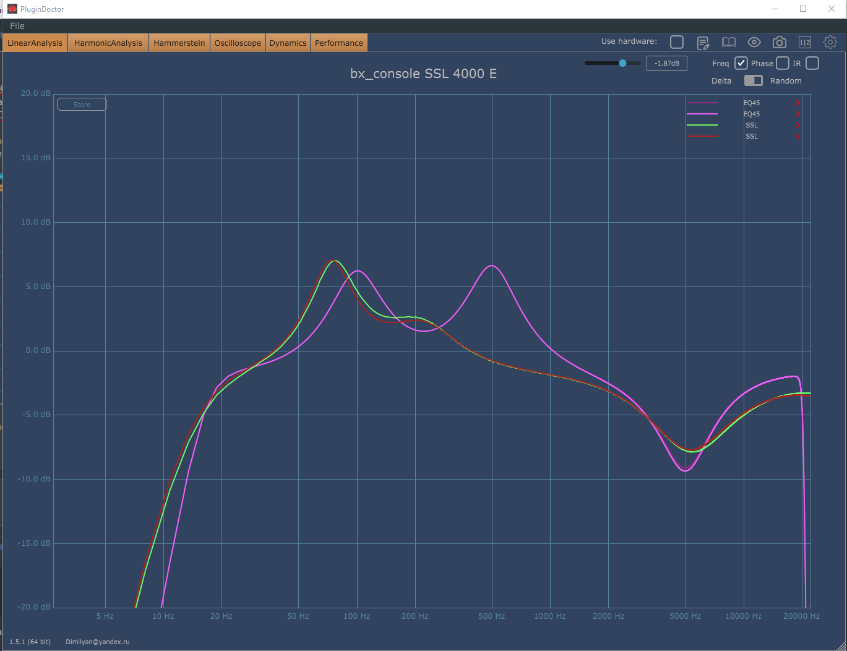Click the eye view icon in toolbar
This screenshot has width=847, height=651.
tap(754, 42)
